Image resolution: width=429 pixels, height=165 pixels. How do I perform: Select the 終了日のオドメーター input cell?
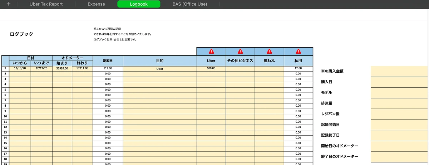coord(399,156)
